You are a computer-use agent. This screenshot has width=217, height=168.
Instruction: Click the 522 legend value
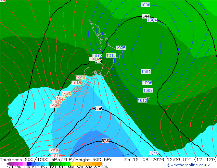pos(44,167)
